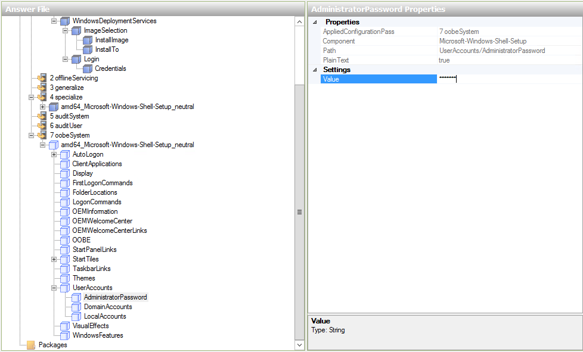The height and width of the screenshot is (352, 583).
Task: Click the Login cube icon
Action: tap(76, 59)
